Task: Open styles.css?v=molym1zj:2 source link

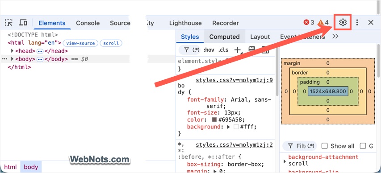Action: click(234, 145)
